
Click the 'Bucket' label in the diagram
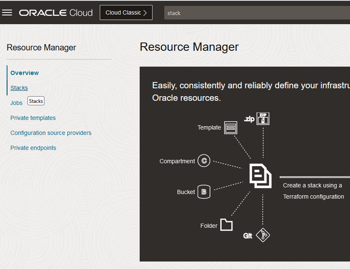click(x=186, y=192)
